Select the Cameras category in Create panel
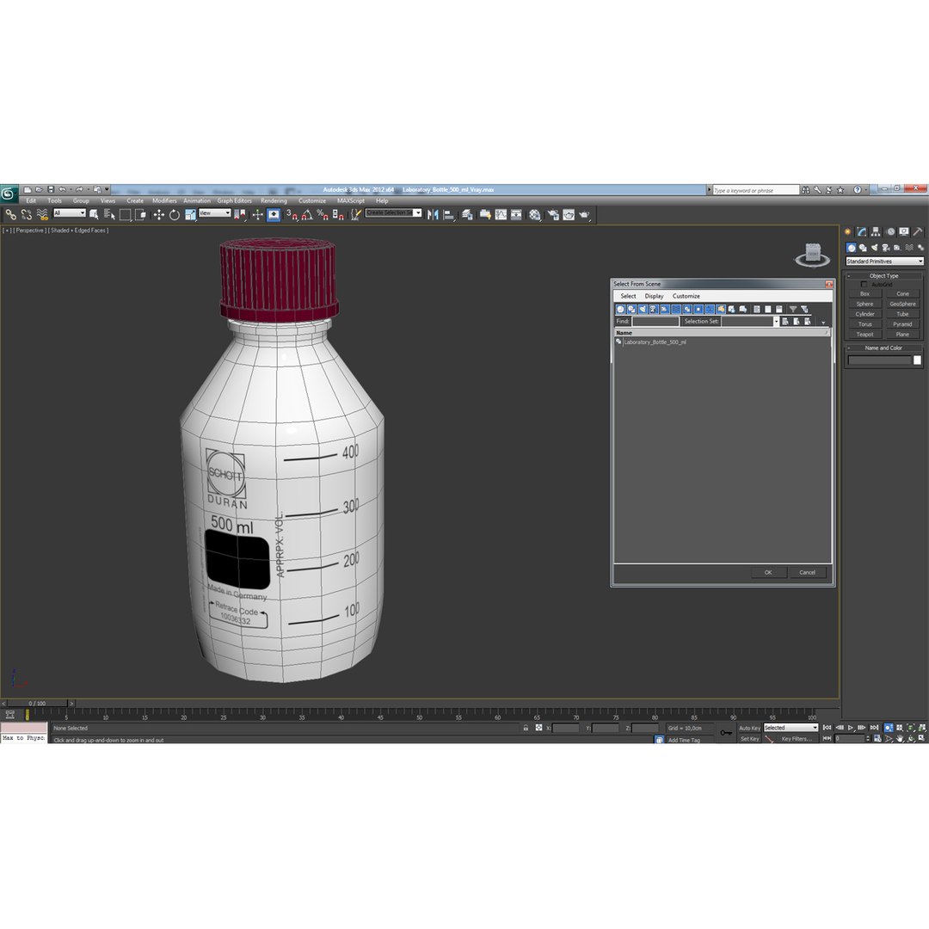The width and height of the screenshot is (929, 929). (886, 248)
